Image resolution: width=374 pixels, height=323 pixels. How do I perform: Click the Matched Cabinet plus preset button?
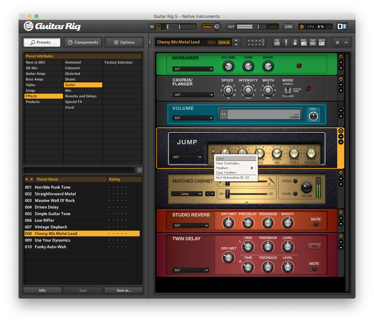click(x=212, y=194)
